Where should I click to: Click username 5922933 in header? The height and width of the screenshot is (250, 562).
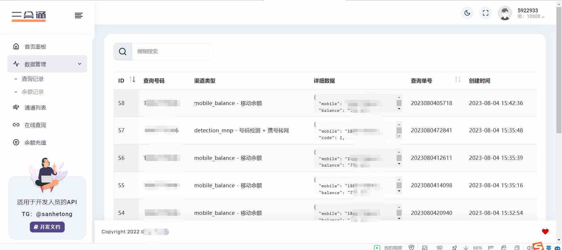[528, 11]
